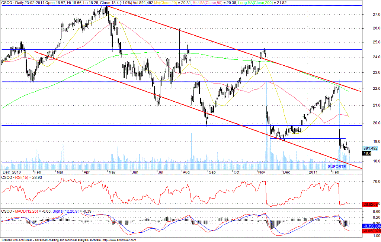
Task: Click the 0.60 MACD axis label
Action: 377,212
